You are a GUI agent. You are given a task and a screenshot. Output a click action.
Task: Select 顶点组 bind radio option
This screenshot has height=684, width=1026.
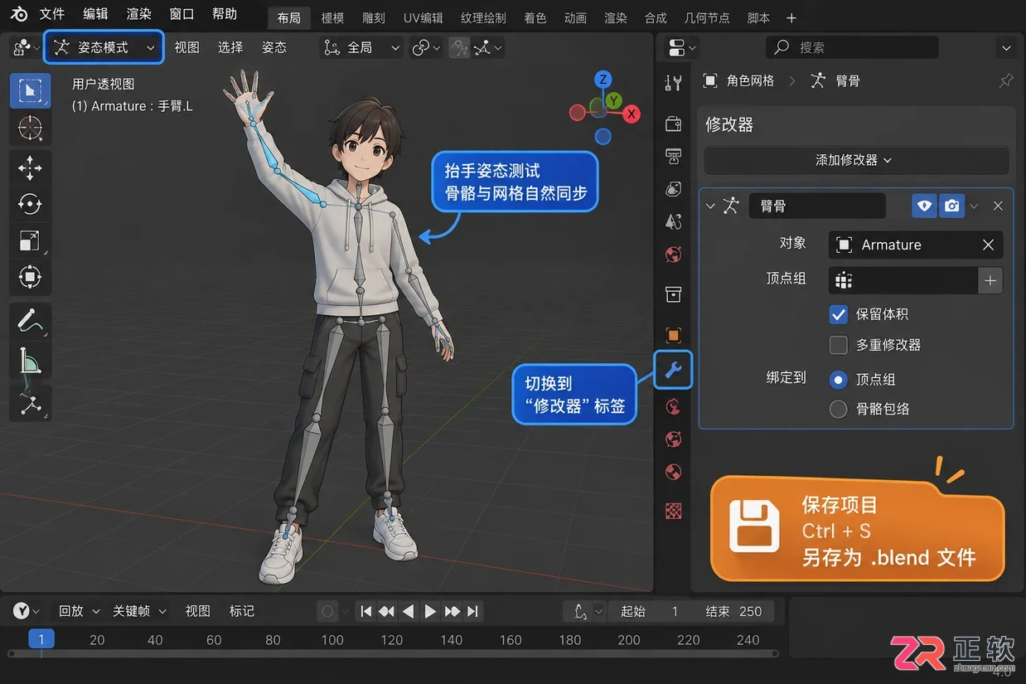point(839,380)
